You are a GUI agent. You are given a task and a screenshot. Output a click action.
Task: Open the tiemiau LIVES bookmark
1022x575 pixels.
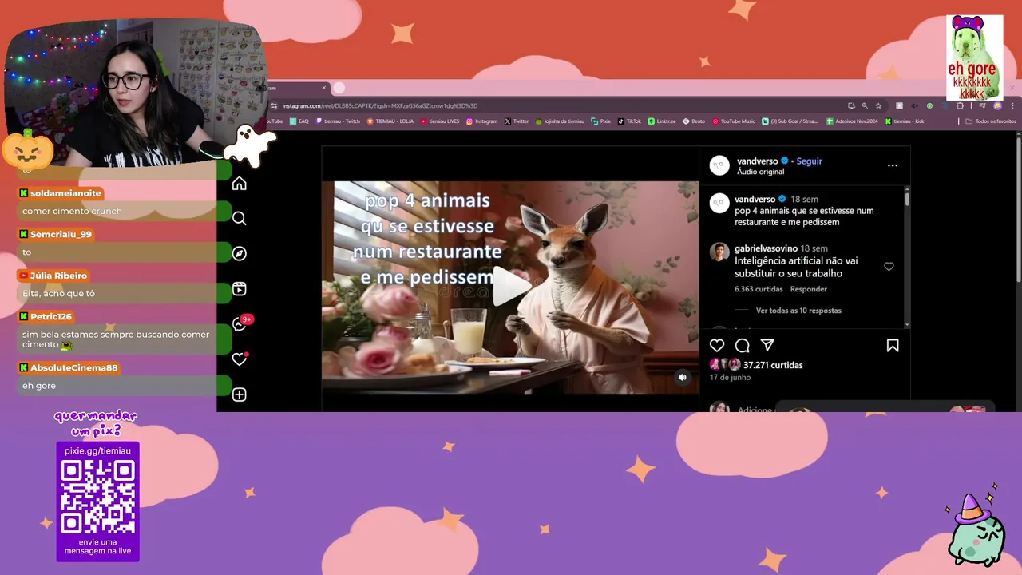coord(439,121)
